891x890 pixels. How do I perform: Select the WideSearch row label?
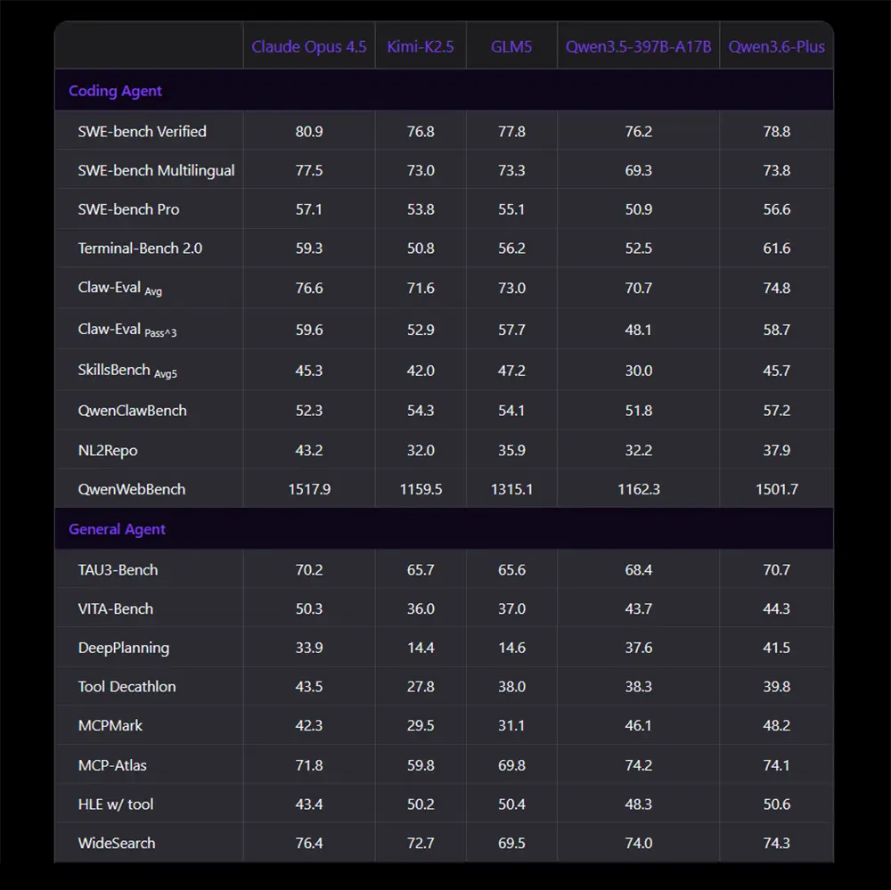(x=117, y=843)
